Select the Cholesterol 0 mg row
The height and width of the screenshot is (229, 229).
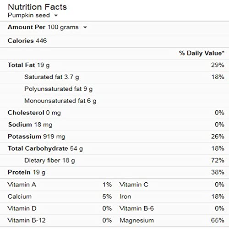coord(114,113)
